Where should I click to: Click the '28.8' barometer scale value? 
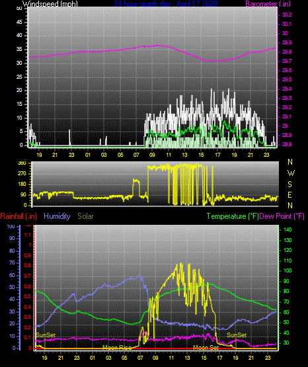[287, 144]
